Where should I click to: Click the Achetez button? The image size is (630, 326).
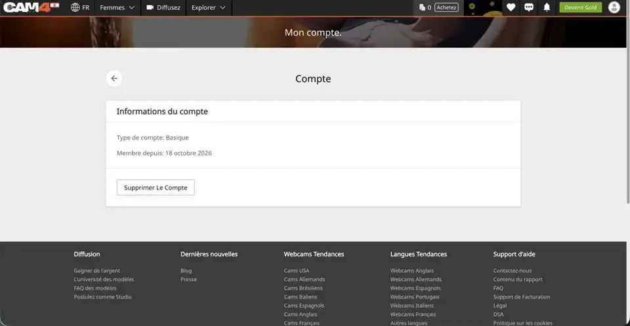click(446, 8)
